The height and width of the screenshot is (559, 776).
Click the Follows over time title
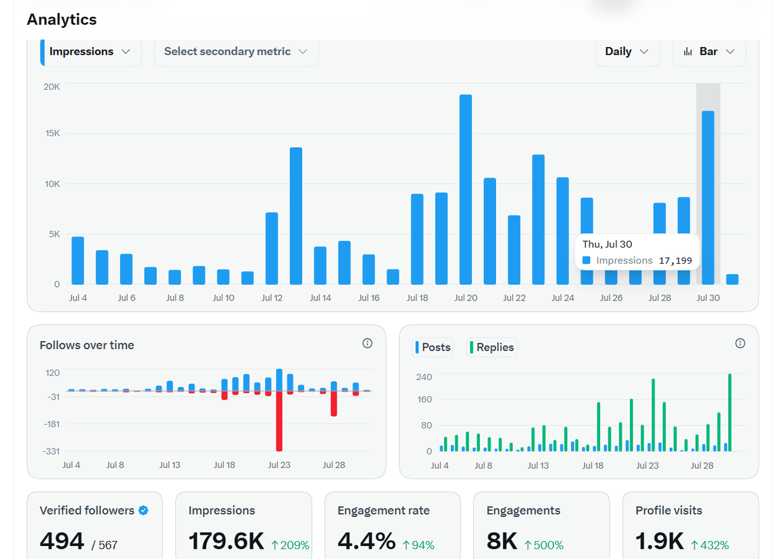point(87,345)
